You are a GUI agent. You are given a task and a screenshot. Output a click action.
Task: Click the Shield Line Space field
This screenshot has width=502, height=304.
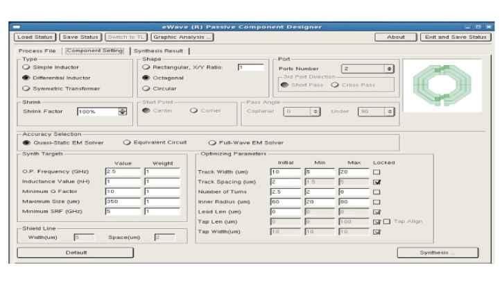pyautogui.click(x=165, y=237)
